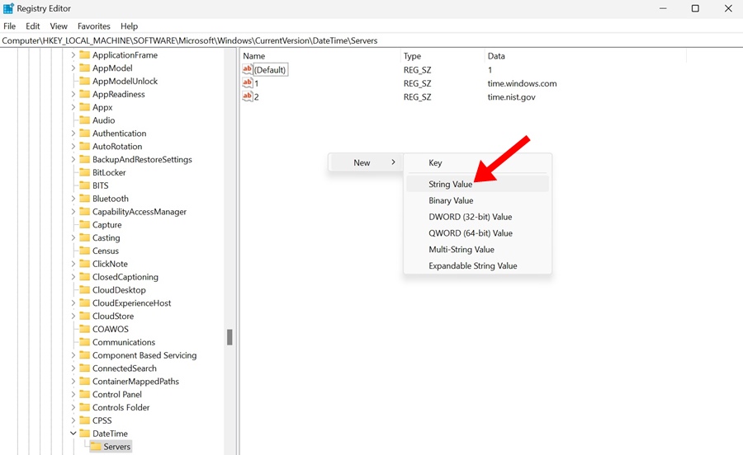This screenshot has width=743, height=455.
Task: Choose Key in the New submenu
Action: click(x=478, y=162)
